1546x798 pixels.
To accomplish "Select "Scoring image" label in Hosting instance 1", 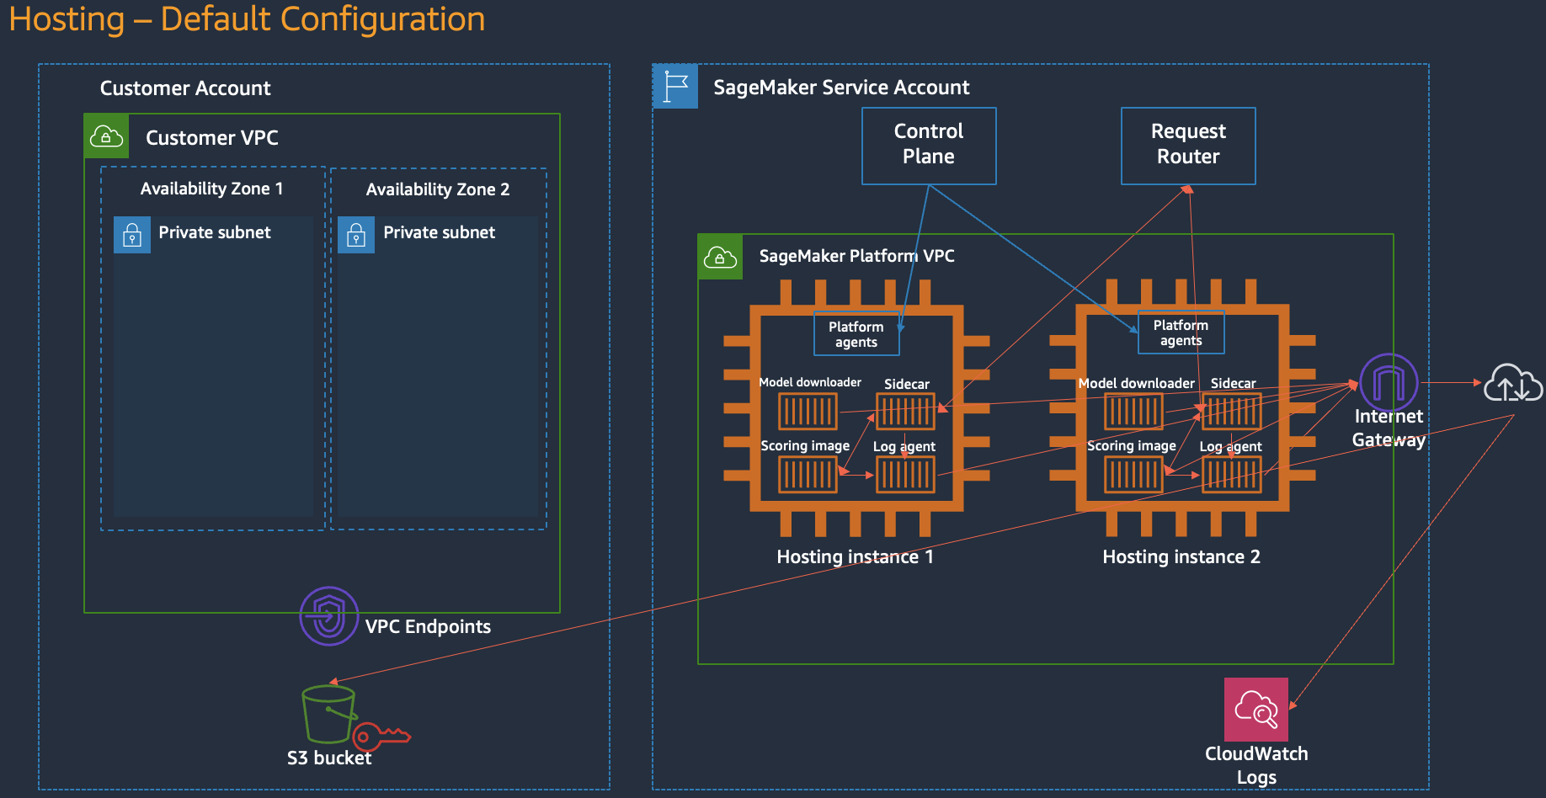I will point(805,445).
